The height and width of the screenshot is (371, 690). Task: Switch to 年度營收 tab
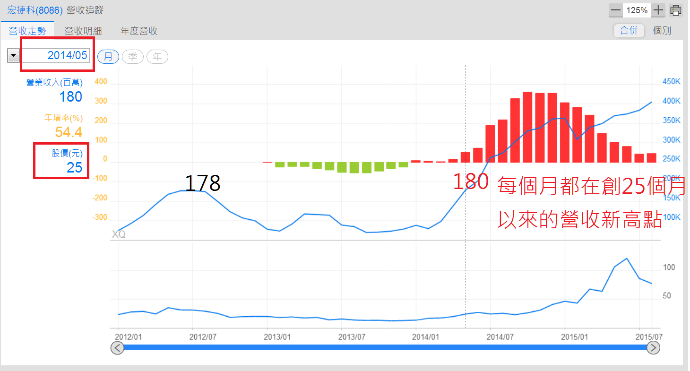tap(139, 31)
